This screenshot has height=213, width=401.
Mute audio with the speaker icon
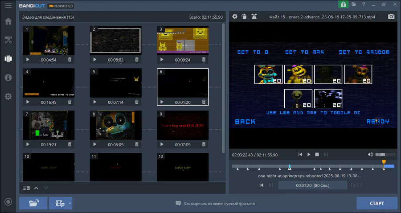[x=370, y=155]
